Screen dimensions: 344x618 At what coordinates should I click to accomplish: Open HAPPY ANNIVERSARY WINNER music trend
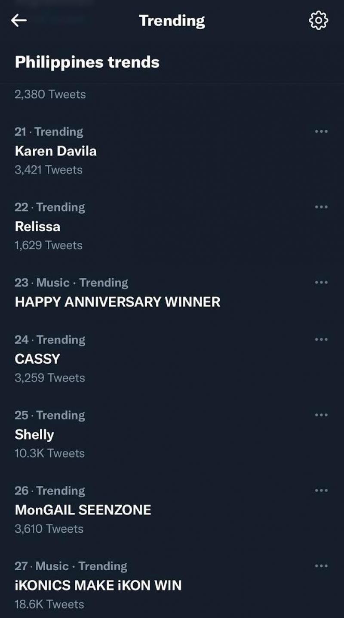(x=117, y=302)
